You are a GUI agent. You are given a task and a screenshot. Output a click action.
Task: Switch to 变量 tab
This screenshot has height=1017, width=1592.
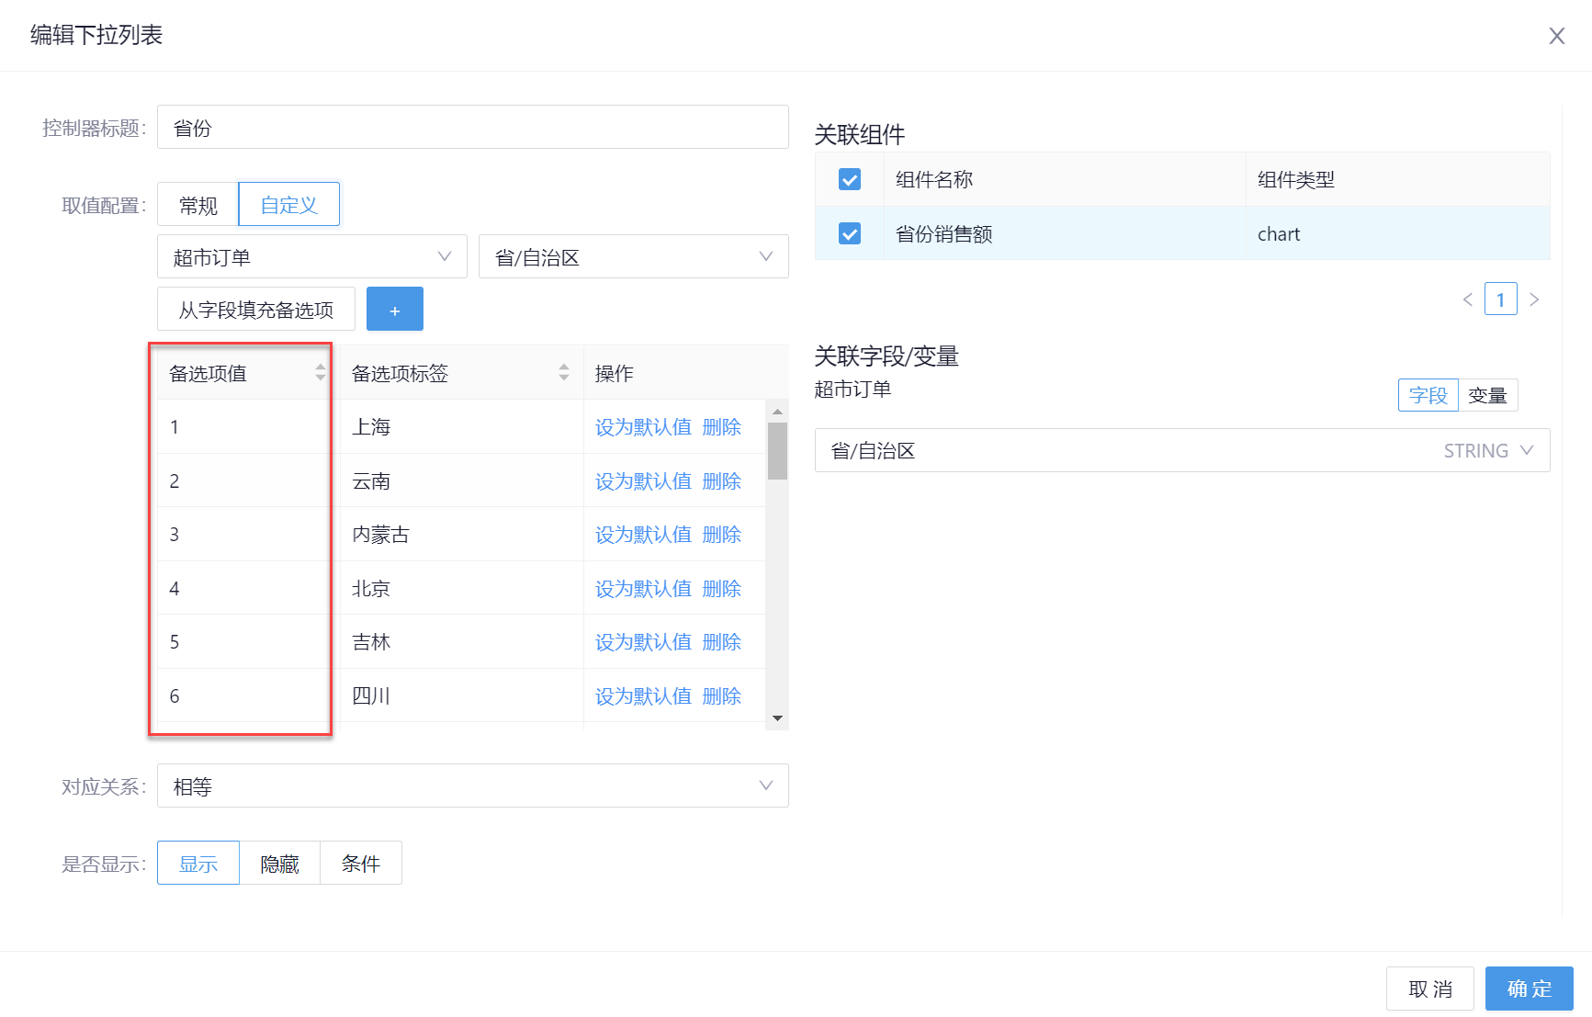pyautogui.click(x=1488, y=395)
